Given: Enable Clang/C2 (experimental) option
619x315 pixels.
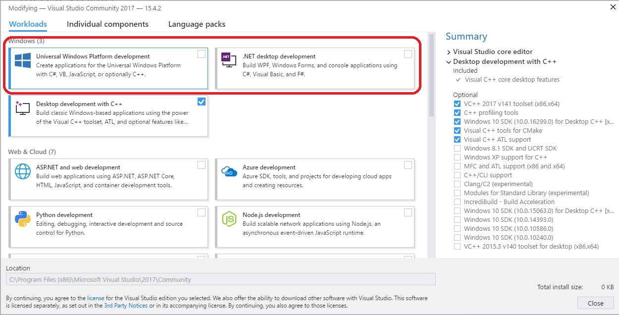Looking at the screenshot, I should [457, 184].
